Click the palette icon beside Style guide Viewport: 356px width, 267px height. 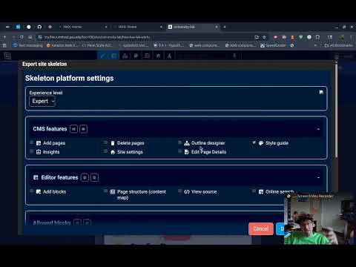tap(261, 143)
